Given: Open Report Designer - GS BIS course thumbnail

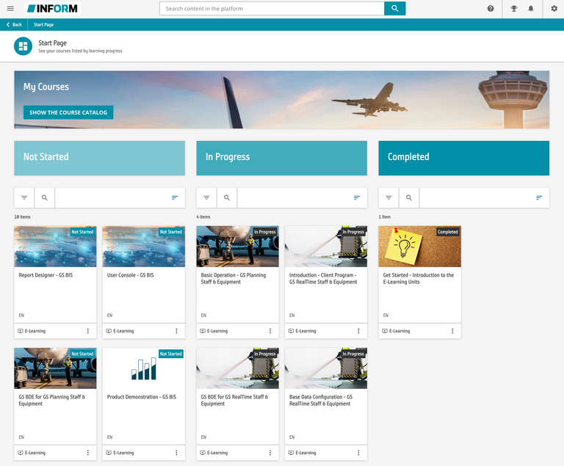Looking at the screenshot, I should pyautogui.click(x=55, y=247).
